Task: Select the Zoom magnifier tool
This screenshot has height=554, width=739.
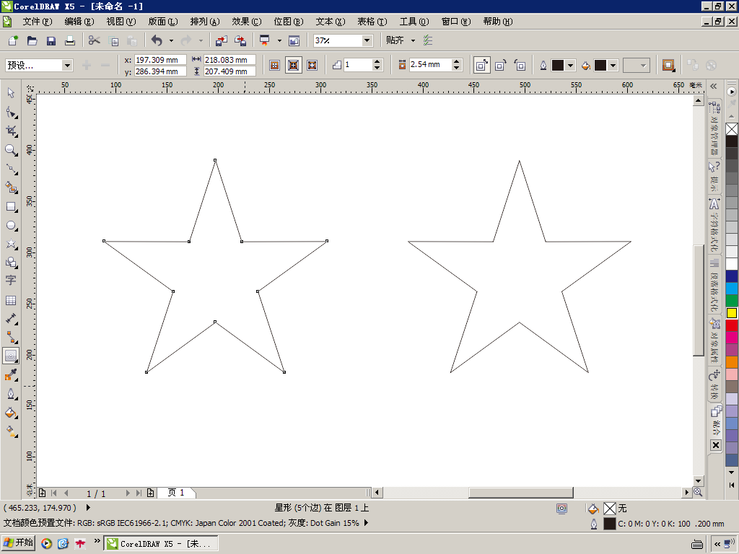Action: [x=11, y=150]
